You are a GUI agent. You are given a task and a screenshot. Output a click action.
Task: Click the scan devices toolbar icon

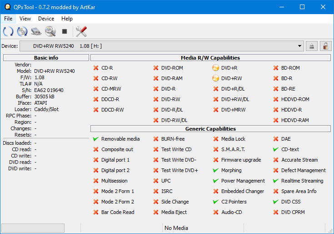click(36, 31)
